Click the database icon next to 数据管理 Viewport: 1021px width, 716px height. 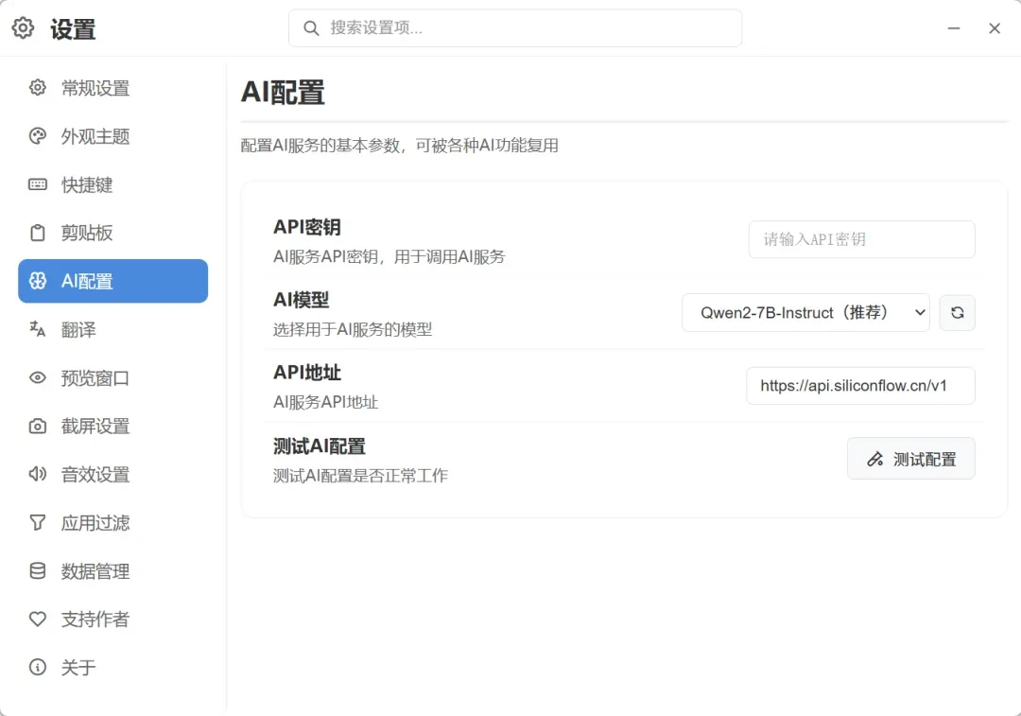38,570
